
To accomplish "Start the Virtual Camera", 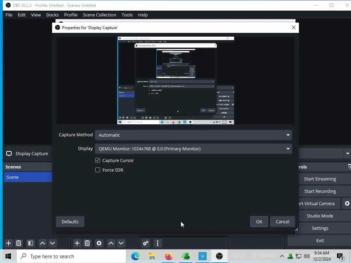I will 319,203.
